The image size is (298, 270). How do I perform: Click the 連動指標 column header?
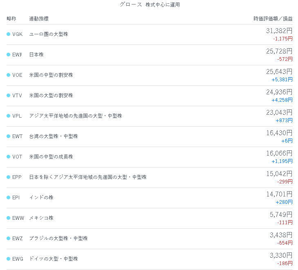(39, 19)
